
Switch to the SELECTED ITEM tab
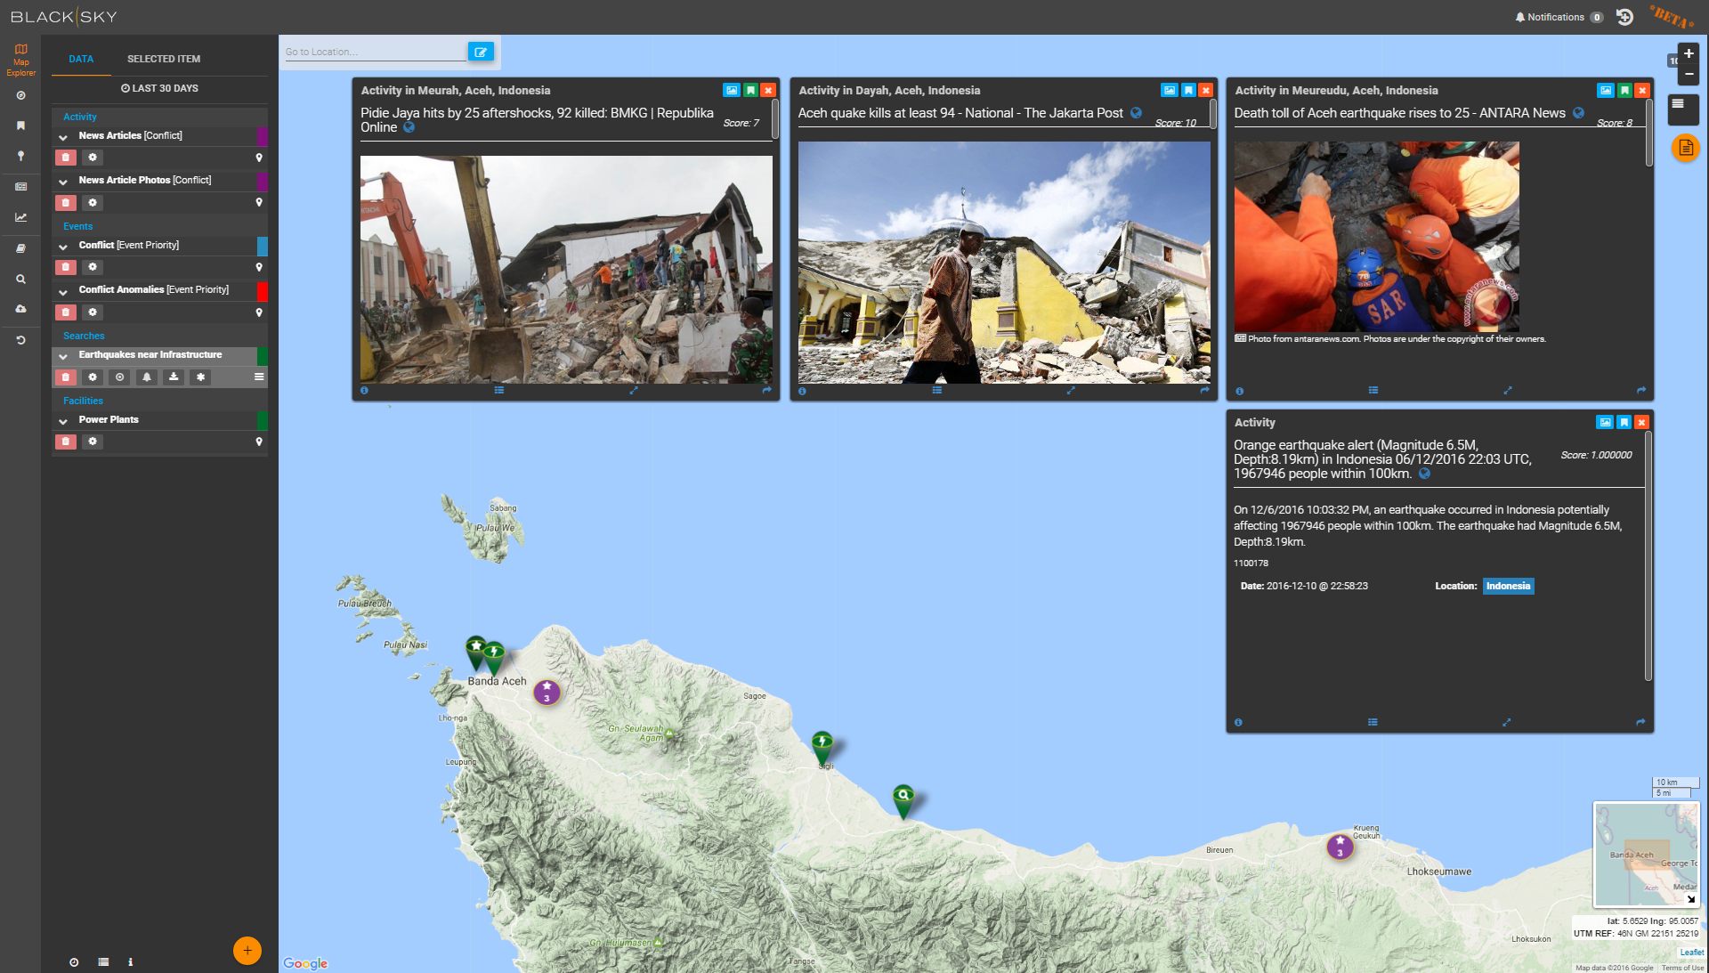tap(164, 59)
